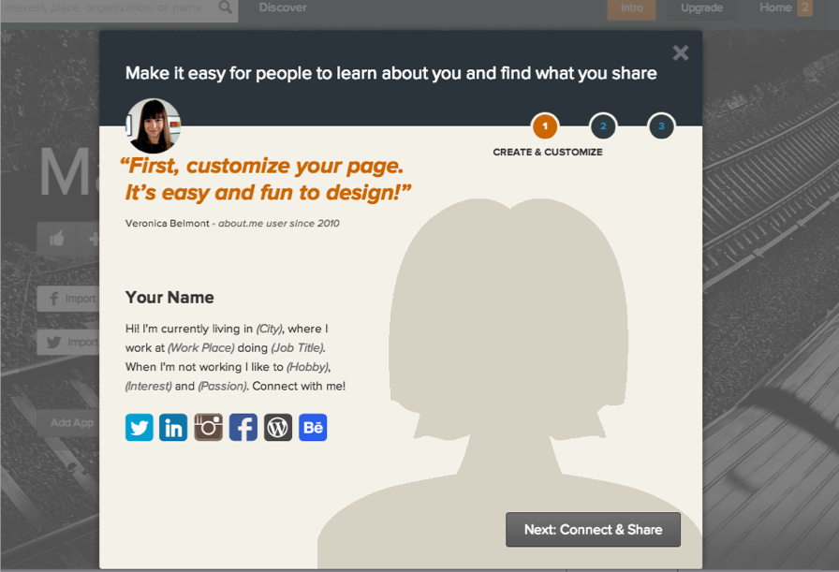Click Veronica Belmont's avatar photo
The width and height of the screenshot is (839, 572).
[x=154, y=126]
